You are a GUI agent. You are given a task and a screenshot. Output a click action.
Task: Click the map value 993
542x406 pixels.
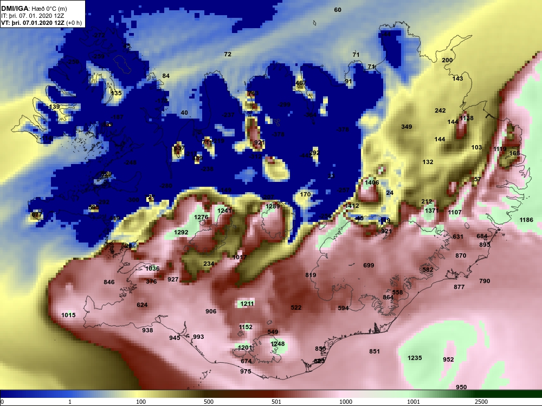[x=198, y=337]
